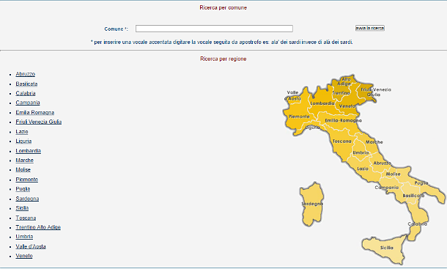Select Puglia on the Italy map
This screenshot has width=447, height=269.
click(421, 183)
